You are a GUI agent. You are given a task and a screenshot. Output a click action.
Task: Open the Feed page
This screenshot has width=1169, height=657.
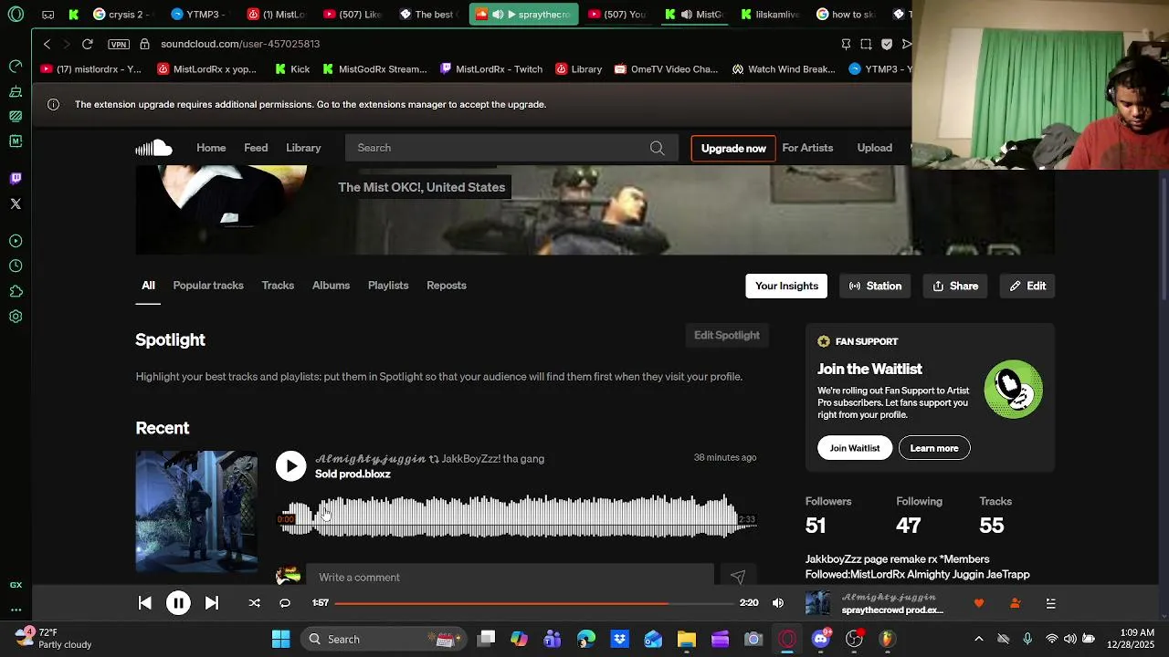click(x=256, y=148)
